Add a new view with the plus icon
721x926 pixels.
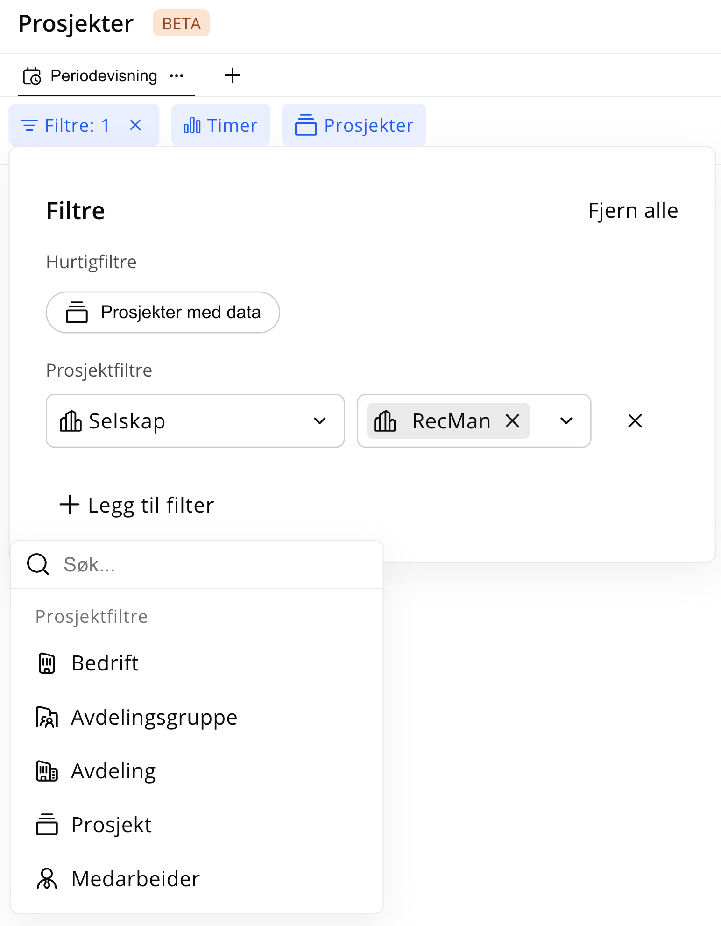coord(232,75)
